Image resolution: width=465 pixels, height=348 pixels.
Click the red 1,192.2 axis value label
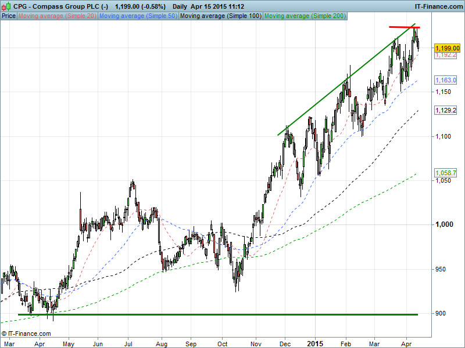click(445, 56)
